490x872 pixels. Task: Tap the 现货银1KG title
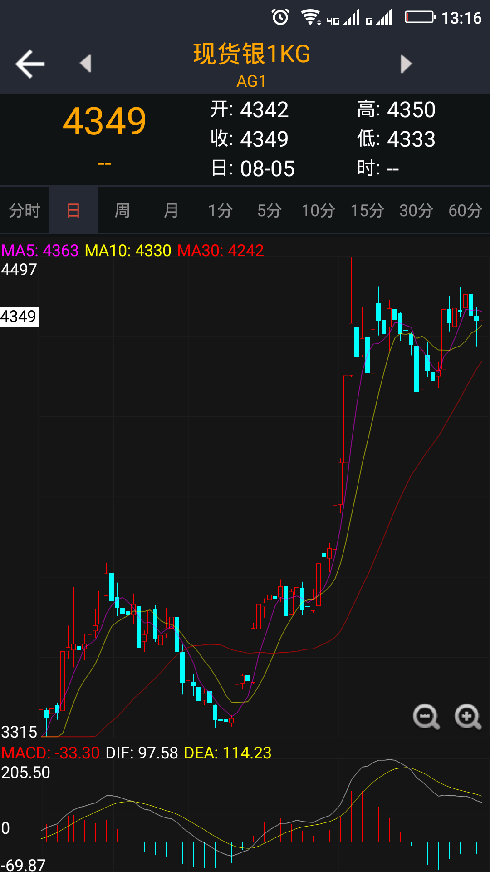click(252, 54)
